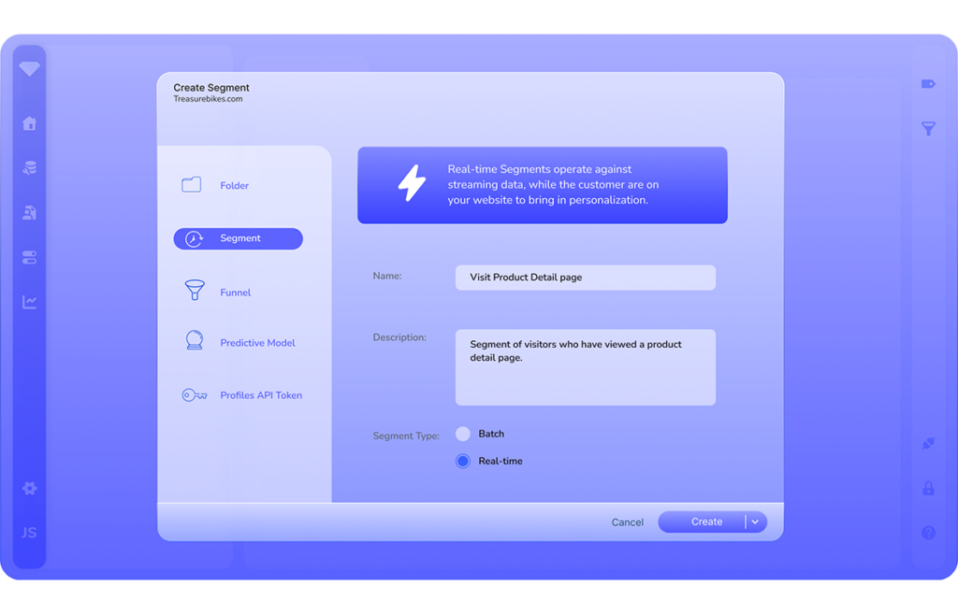Expand the Create button dropdown arrow
This screenshot has width=958, height=614.
tap(756, 522)
